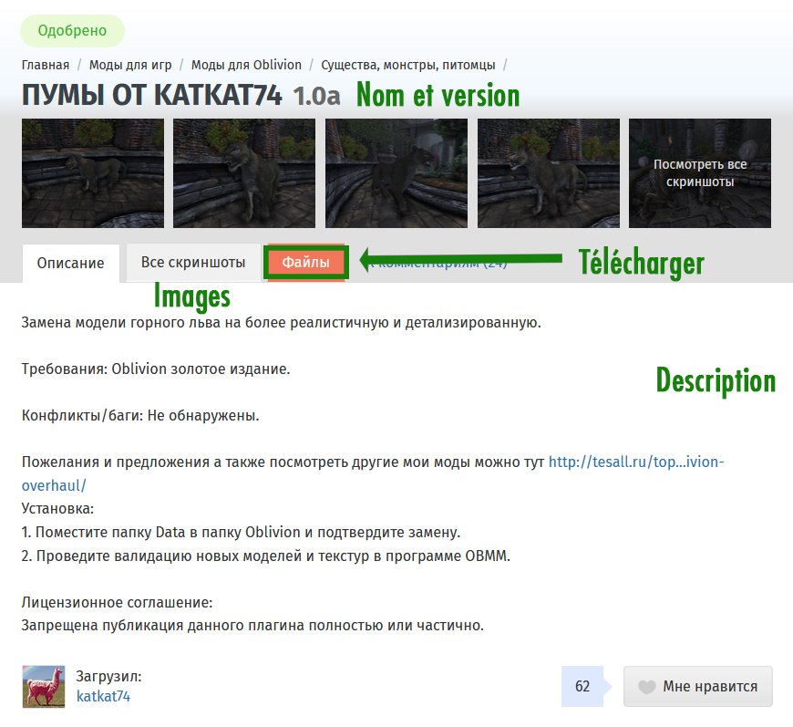This screenshot has width=793, height=727.
Task: Click the Загрузил: label
Action: (108, 676)
